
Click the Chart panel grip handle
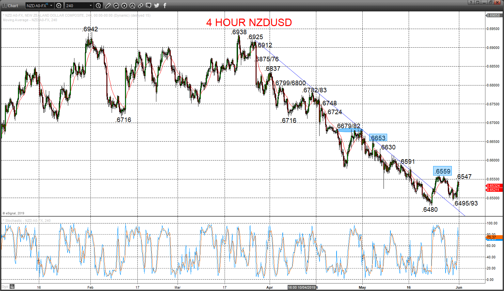point(4,6)
